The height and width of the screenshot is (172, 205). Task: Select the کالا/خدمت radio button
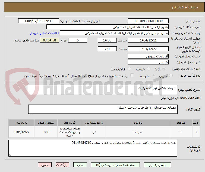[129, 69]
